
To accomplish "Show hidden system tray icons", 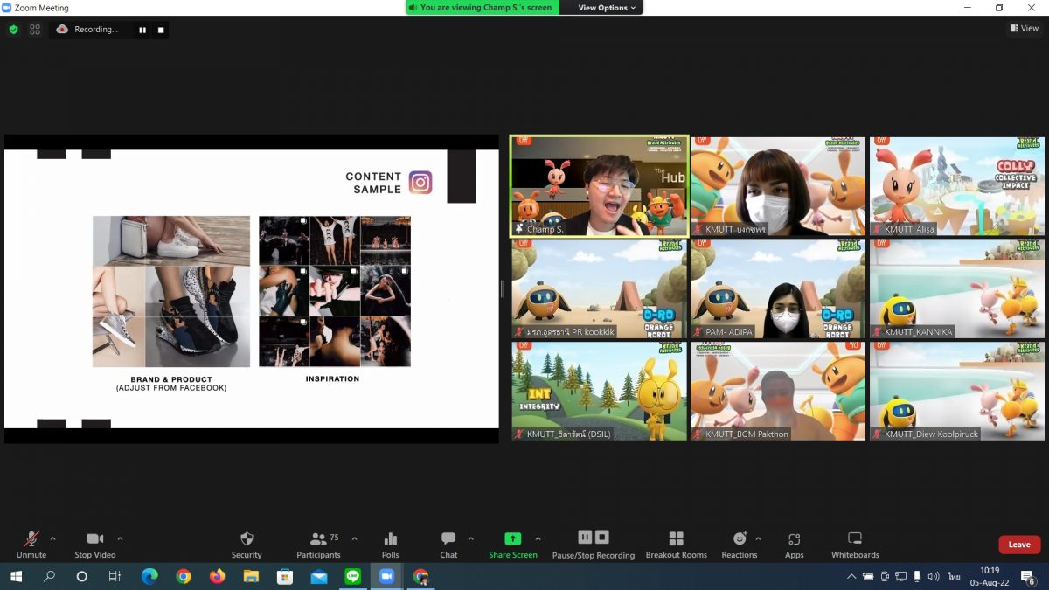I will [851, 577].
